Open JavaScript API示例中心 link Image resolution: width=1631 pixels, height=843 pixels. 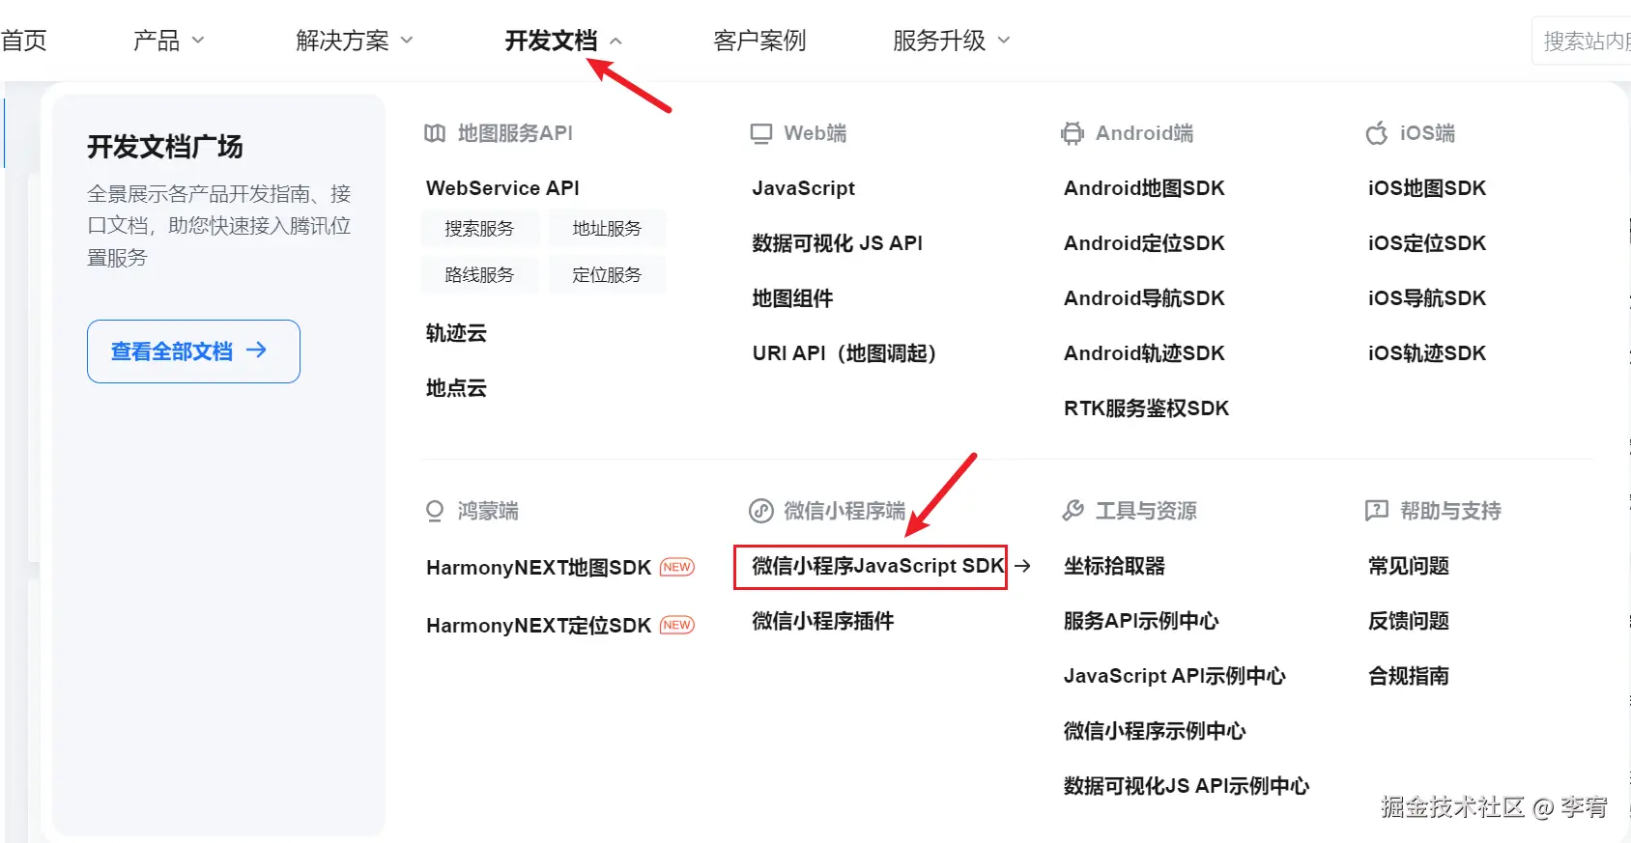[1175, 676]
